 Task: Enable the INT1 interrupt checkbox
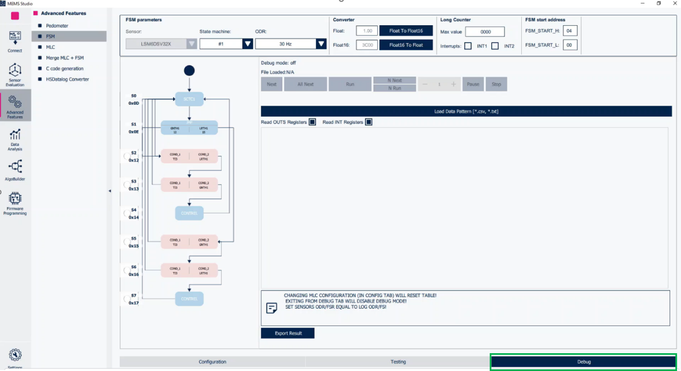click(x=468, y=46)
